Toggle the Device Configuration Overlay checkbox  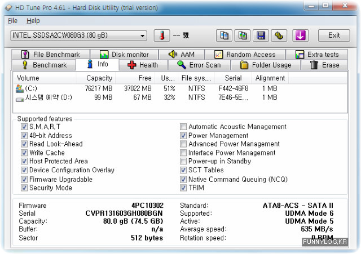click(24, 170)
